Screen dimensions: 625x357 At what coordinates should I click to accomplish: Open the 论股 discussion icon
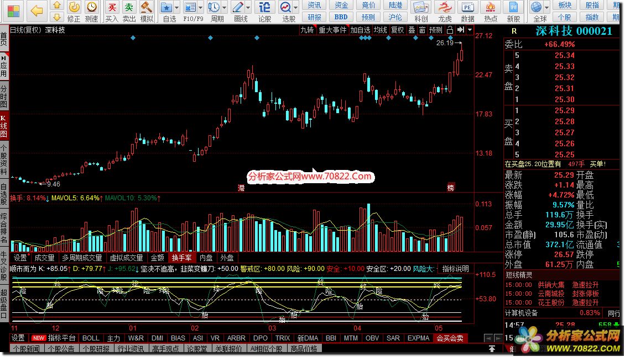[x=265, y=7]
